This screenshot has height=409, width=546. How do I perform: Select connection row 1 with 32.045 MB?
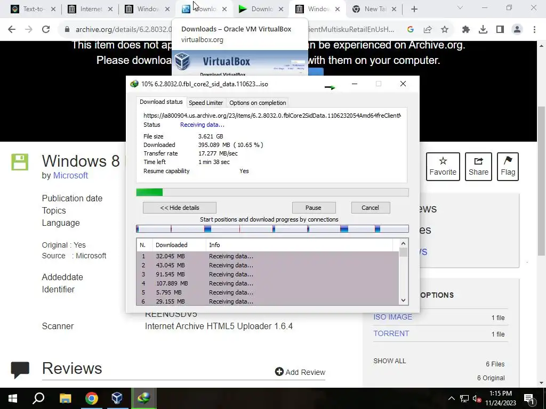point(268,256)
